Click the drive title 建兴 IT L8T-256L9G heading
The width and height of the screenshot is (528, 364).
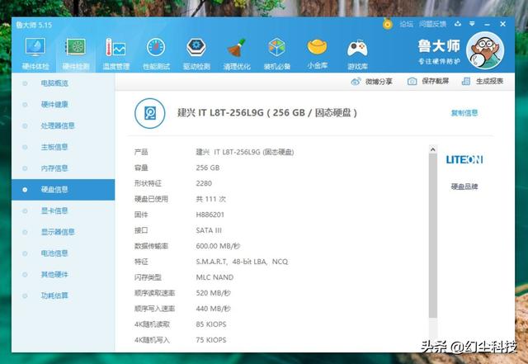tap(266, 112)
